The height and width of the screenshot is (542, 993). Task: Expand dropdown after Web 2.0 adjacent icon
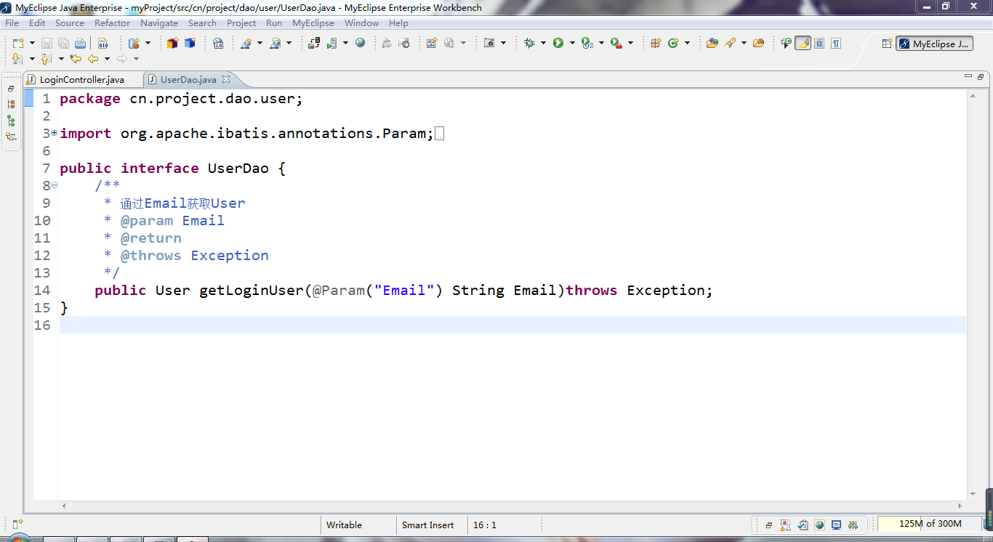point(260,44)
